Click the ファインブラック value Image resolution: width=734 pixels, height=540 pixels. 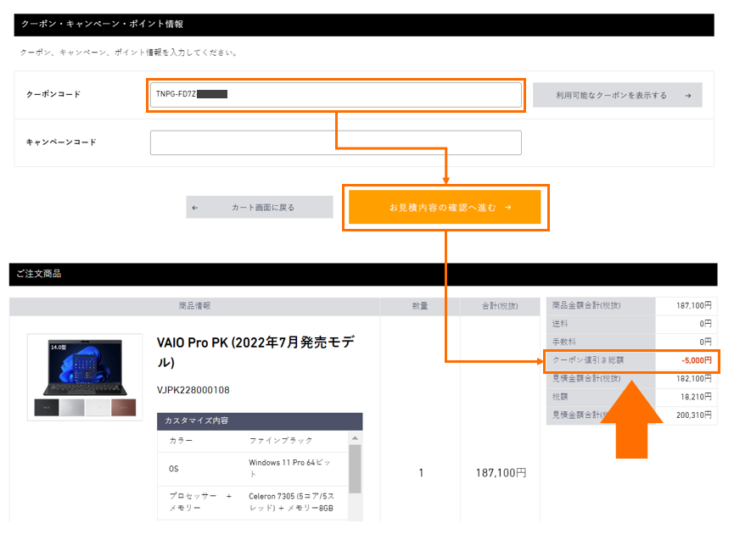click(x=280, y=441)
